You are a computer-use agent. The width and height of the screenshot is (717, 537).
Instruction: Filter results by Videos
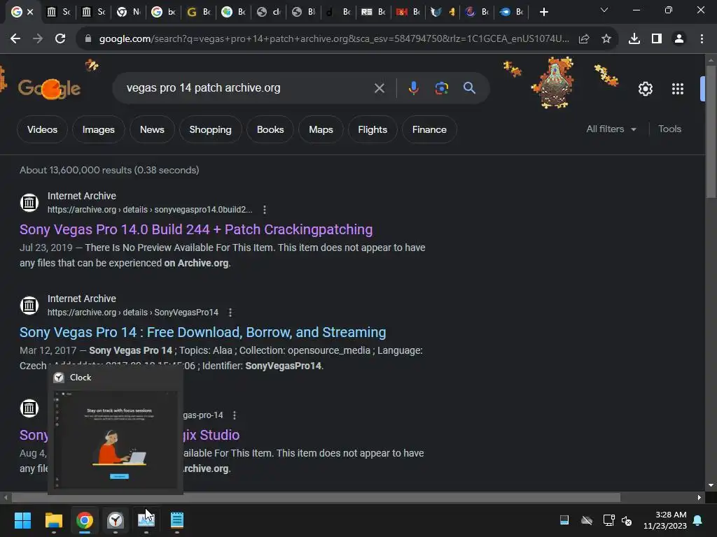(42, 129)
